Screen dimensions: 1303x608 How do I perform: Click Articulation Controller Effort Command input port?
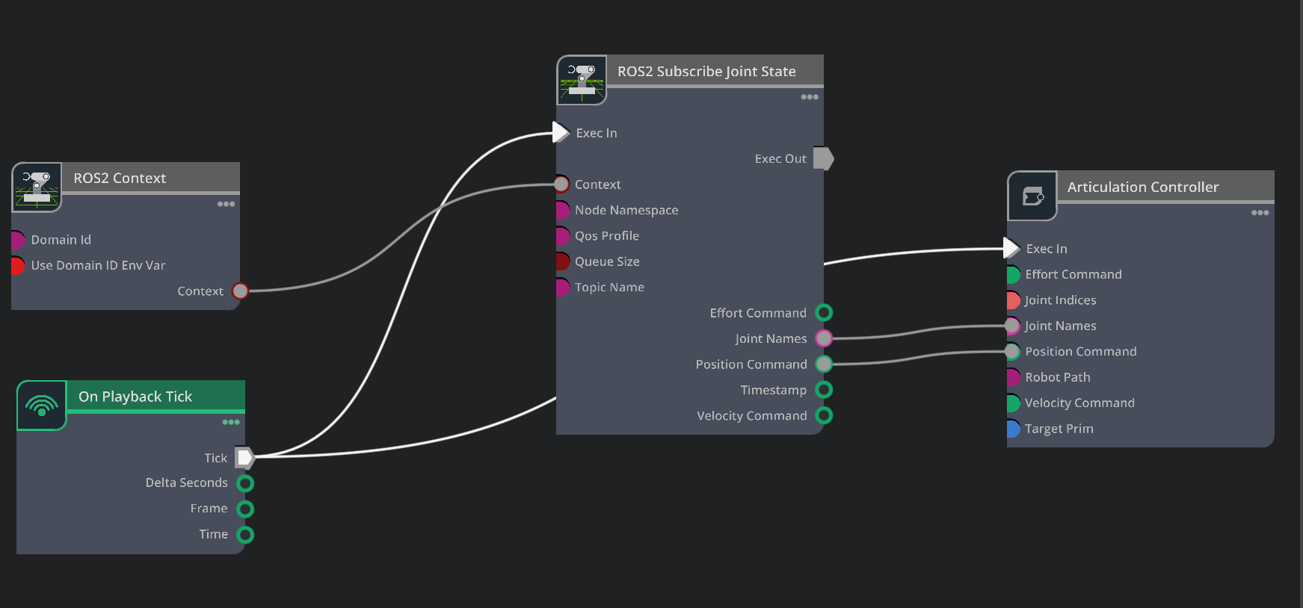[x=1013, y=274]
